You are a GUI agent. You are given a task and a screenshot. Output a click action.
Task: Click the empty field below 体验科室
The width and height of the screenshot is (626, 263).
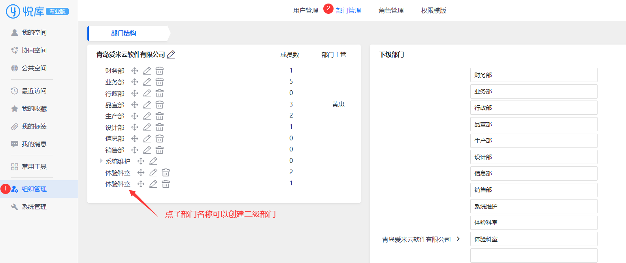(x=534, y=255)
